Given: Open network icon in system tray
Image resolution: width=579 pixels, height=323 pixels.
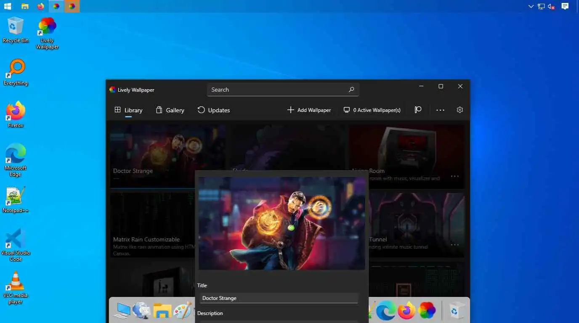Looking at the screenshot, I should [x=541, y=6].
